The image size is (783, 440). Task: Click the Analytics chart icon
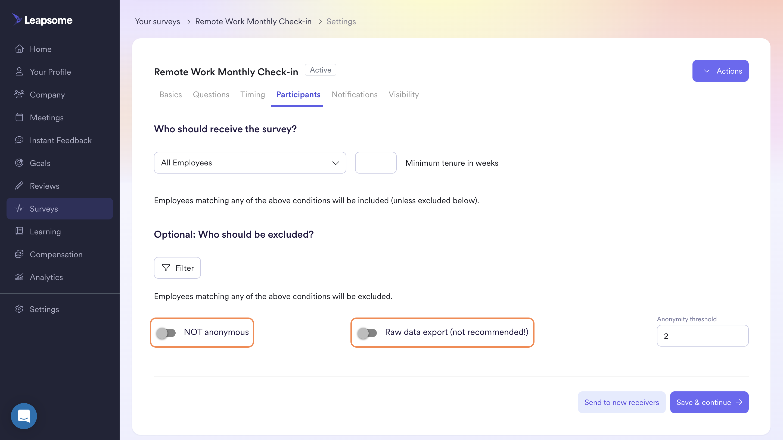click(19, 277)
